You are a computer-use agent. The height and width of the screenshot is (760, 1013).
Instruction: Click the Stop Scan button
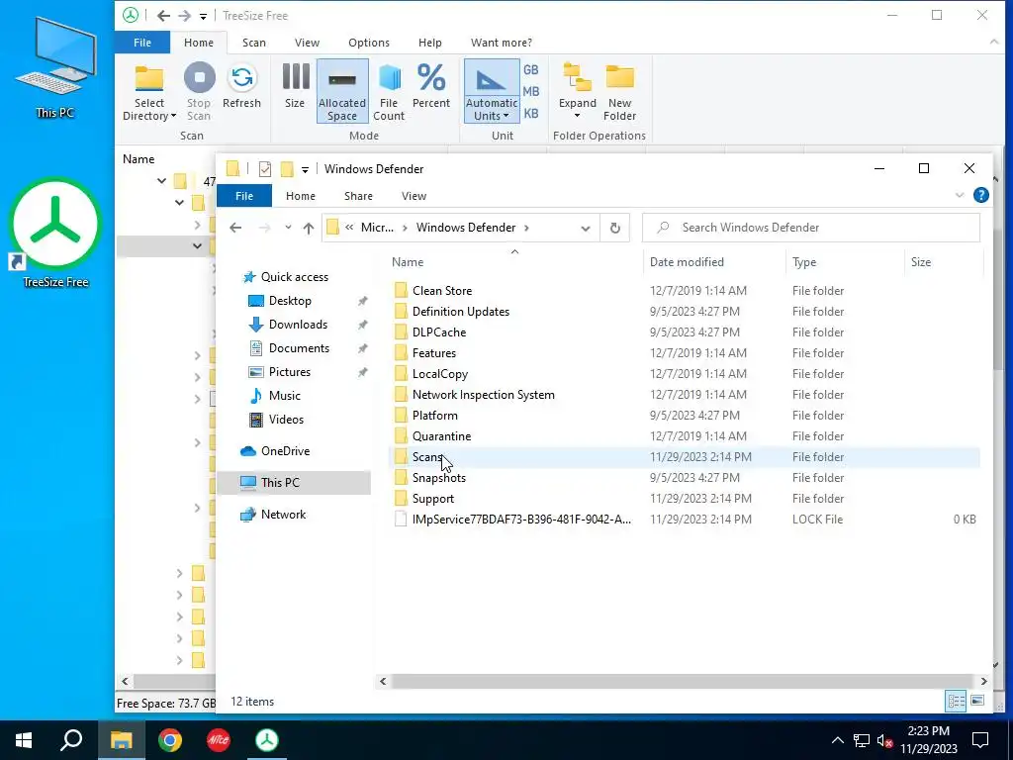(x=199, y=92)
